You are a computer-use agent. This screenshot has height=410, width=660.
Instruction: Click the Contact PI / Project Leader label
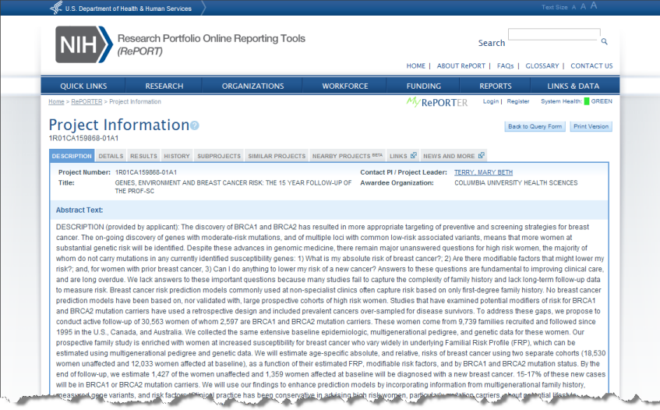click(403, 172)
